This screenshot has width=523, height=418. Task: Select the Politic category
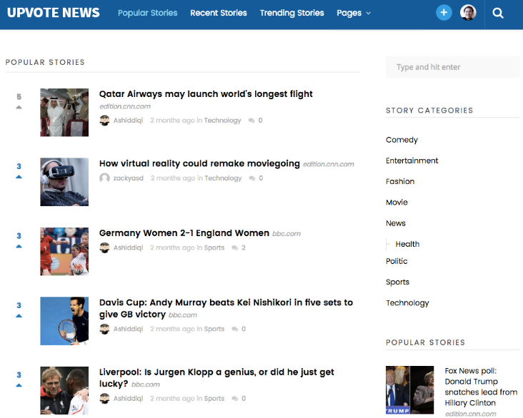click(397, 261)
